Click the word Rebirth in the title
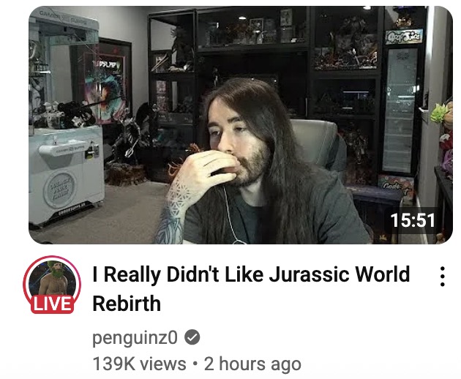 tap(127, 303)
